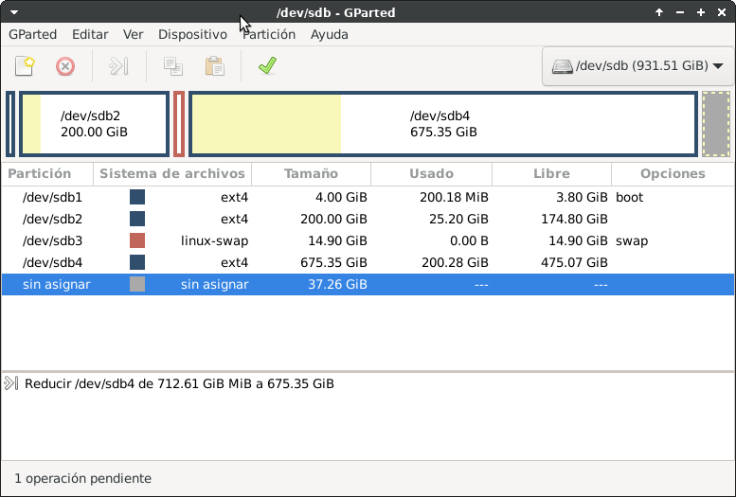Click the Sistema de archivos column header
Image resolution: width=736 pixels, height=497 pixels.
coord(172,173)
